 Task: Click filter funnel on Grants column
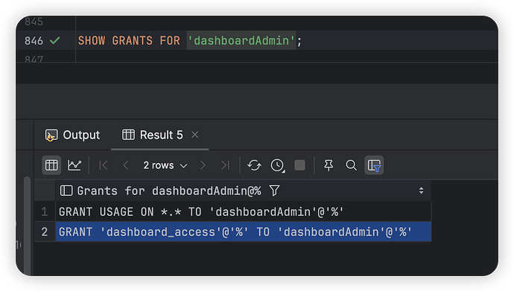[x=274, y=191]
